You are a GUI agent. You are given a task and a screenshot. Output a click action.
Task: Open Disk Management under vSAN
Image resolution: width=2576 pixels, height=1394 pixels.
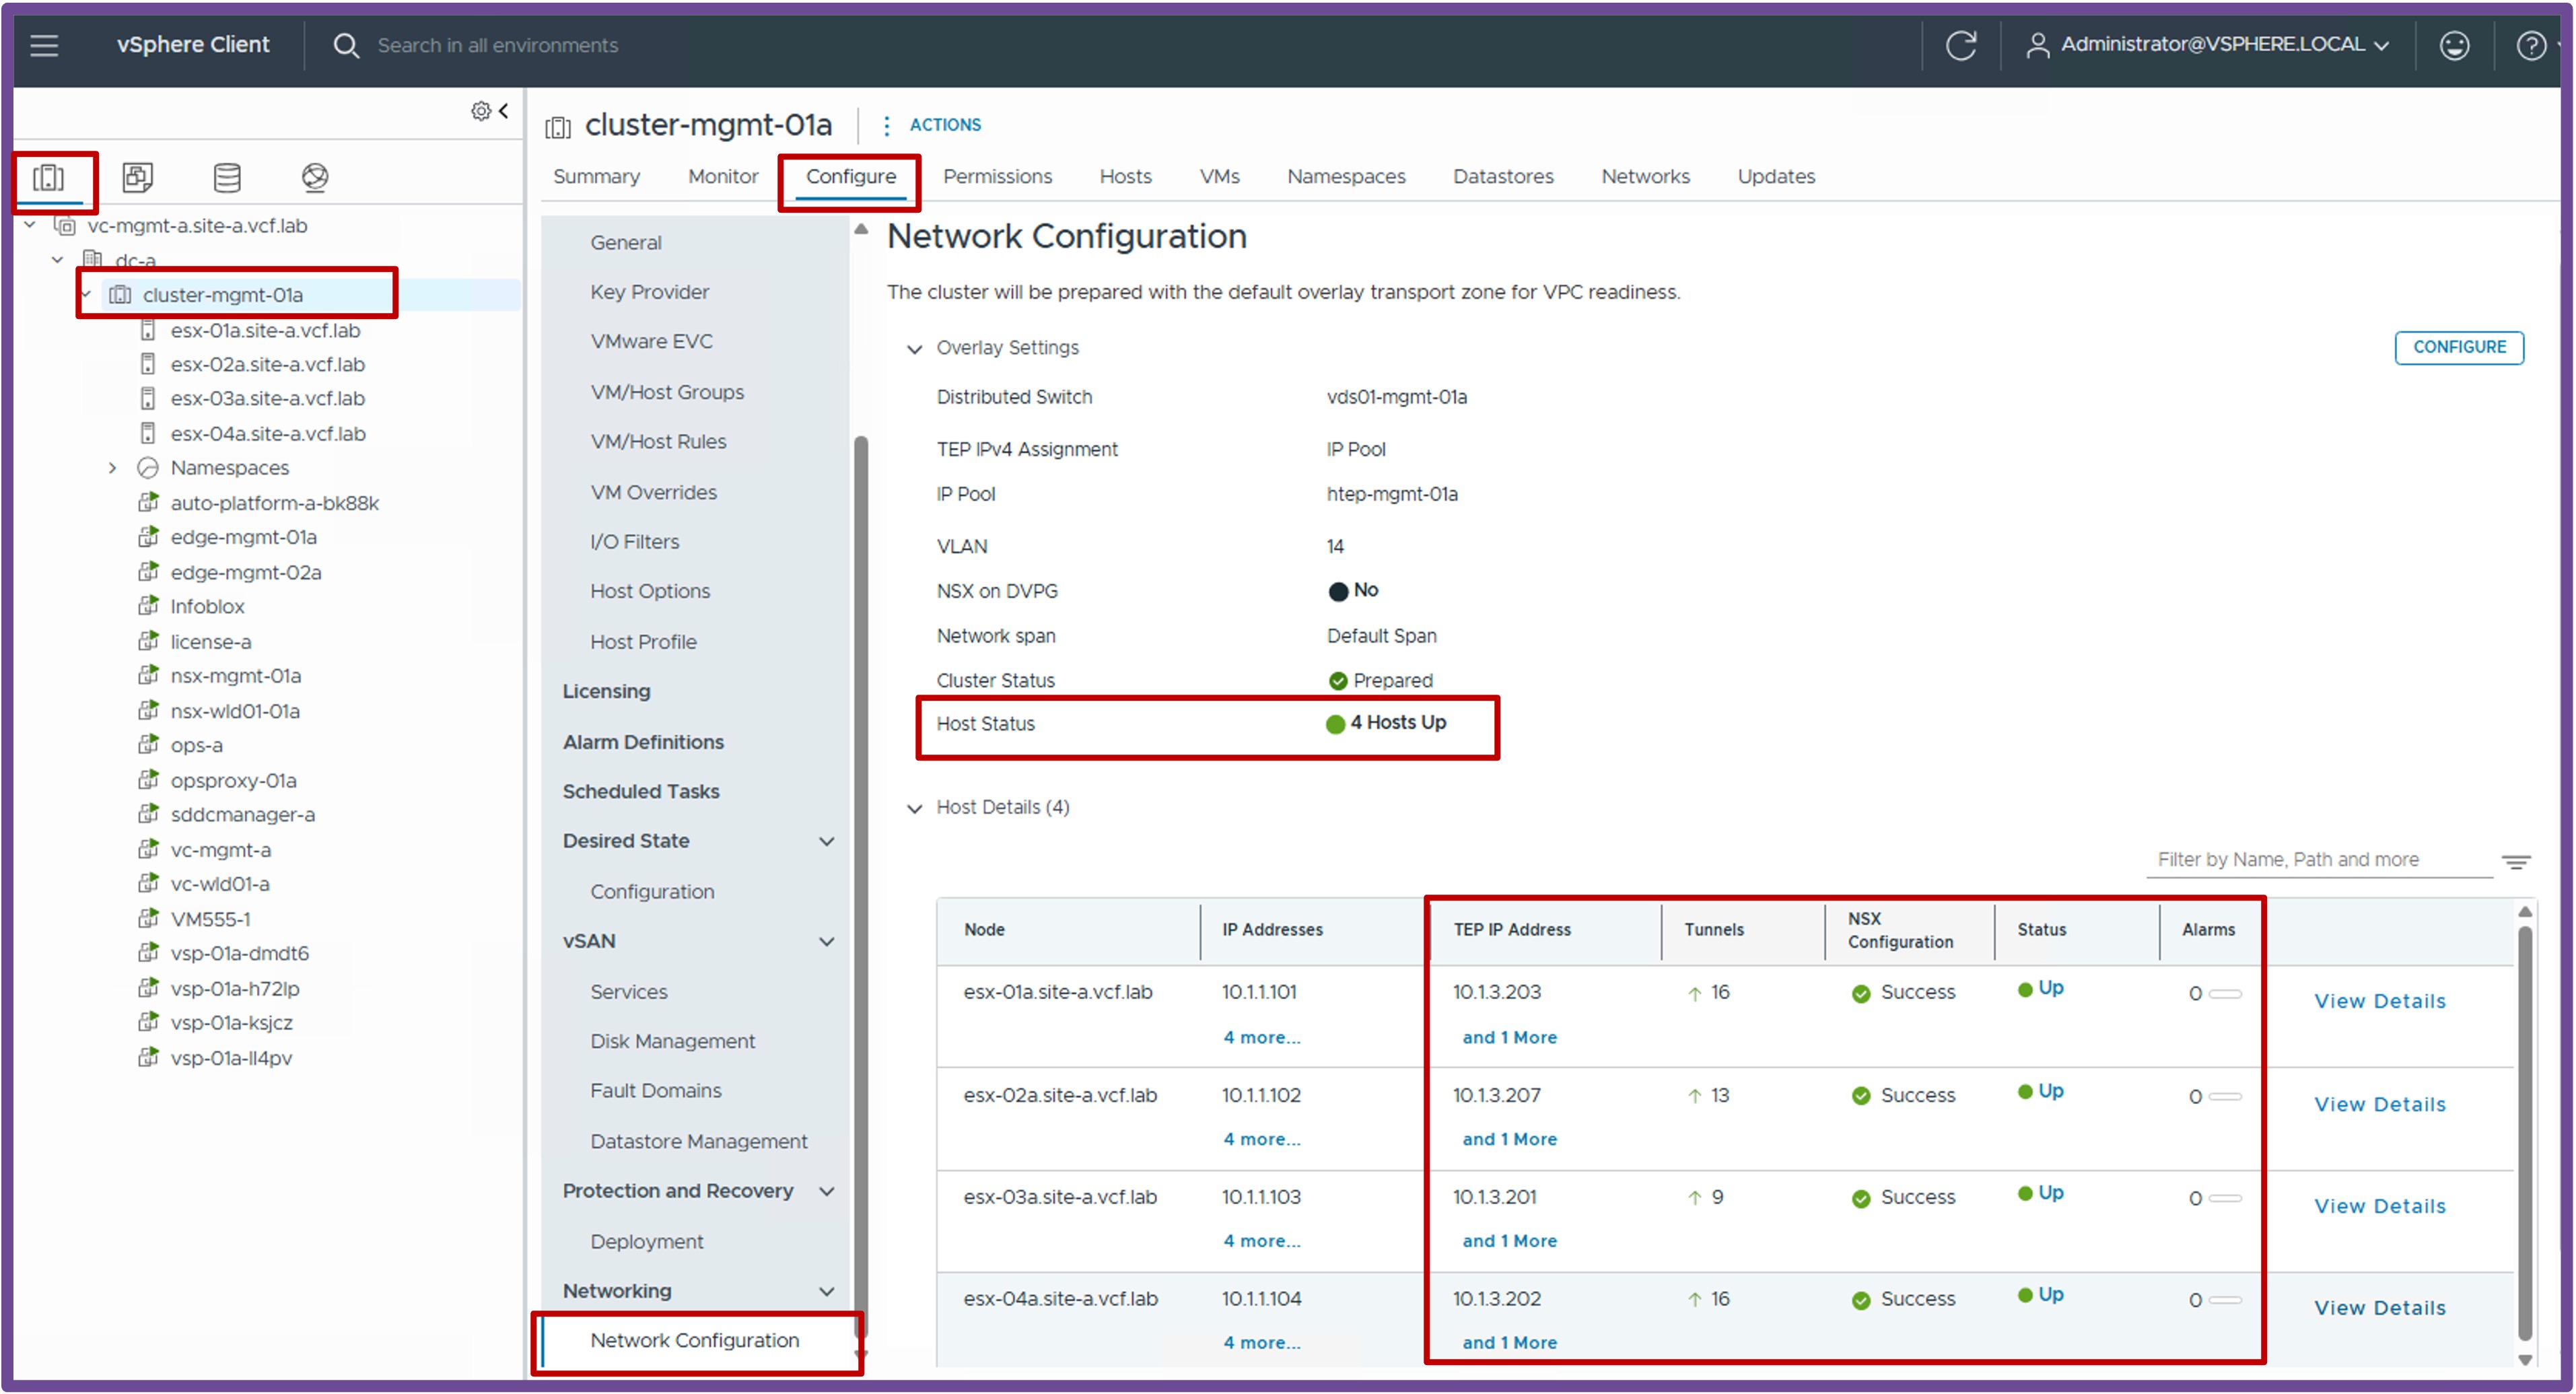672,1041
